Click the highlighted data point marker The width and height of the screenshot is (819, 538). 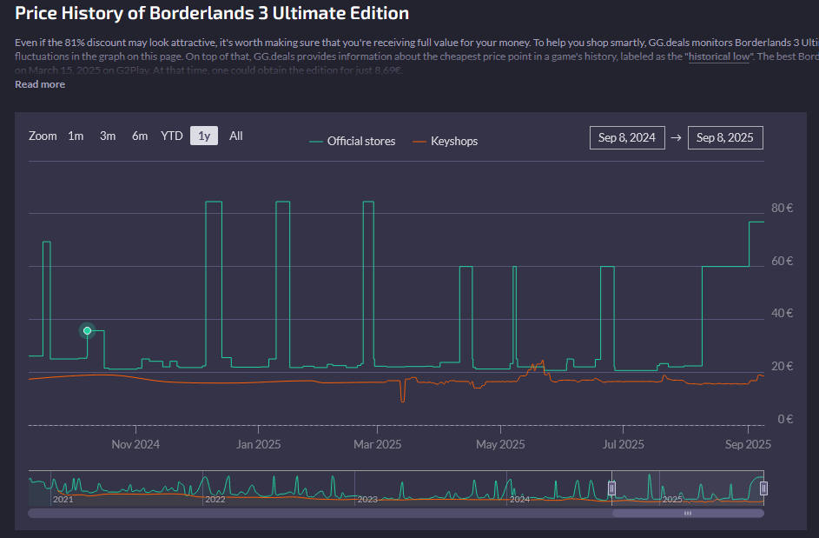point(87,330)
